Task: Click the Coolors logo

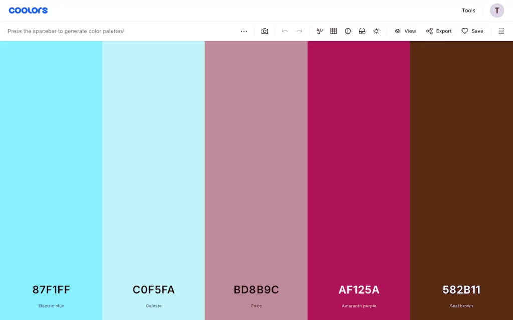Action: (28, 11)
